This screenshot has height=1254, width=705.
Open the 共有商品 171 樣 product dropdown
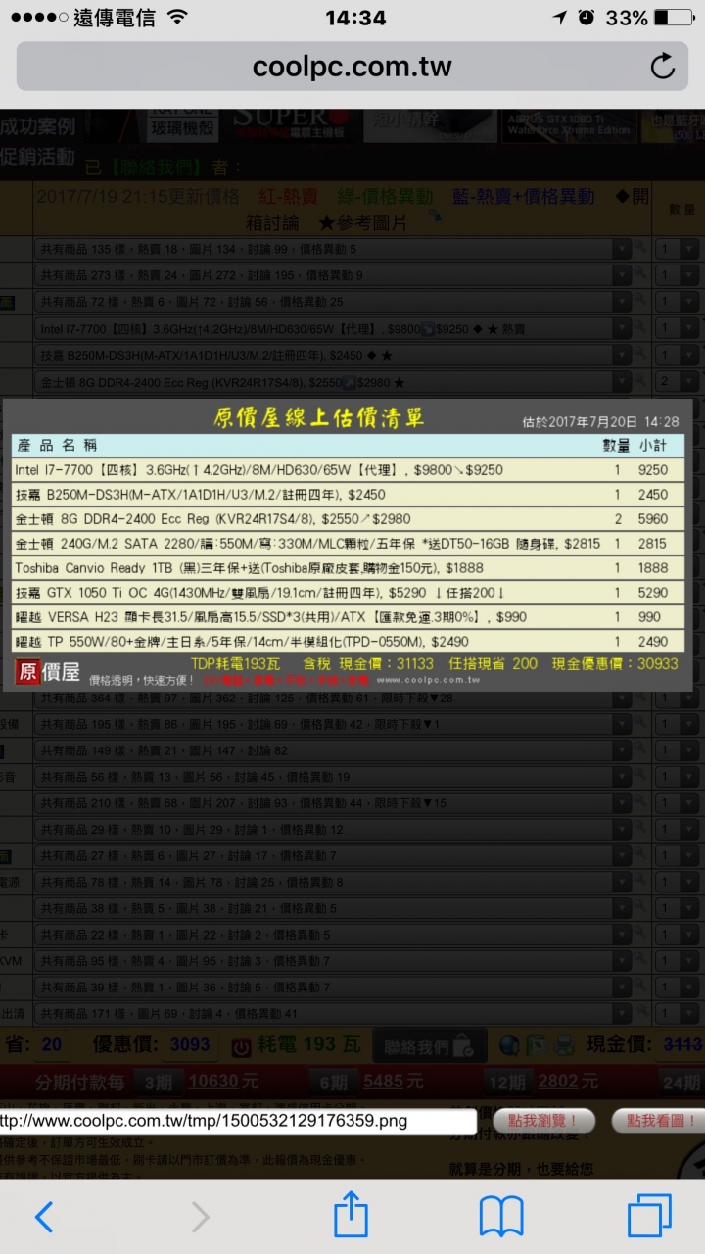333,1013
